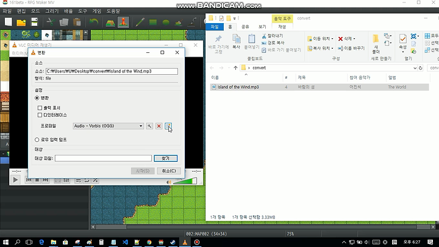Viewport: 439px width, 247px height.
Task: Click Delete red X in Explorer ribbon
Action: click(340, 39)
